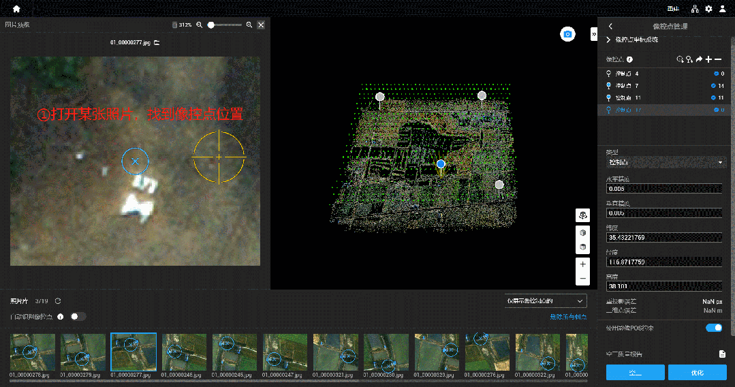Click the blue Optimize button

coord(697,373)
